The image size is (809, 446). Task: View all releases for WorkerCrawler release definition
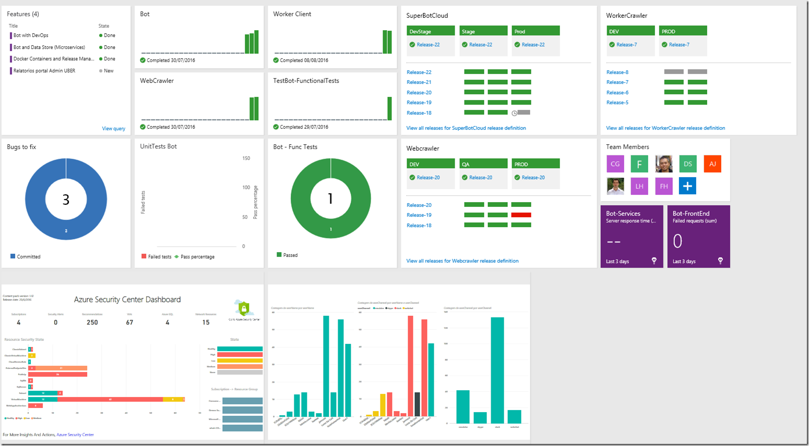pos(665,128)
